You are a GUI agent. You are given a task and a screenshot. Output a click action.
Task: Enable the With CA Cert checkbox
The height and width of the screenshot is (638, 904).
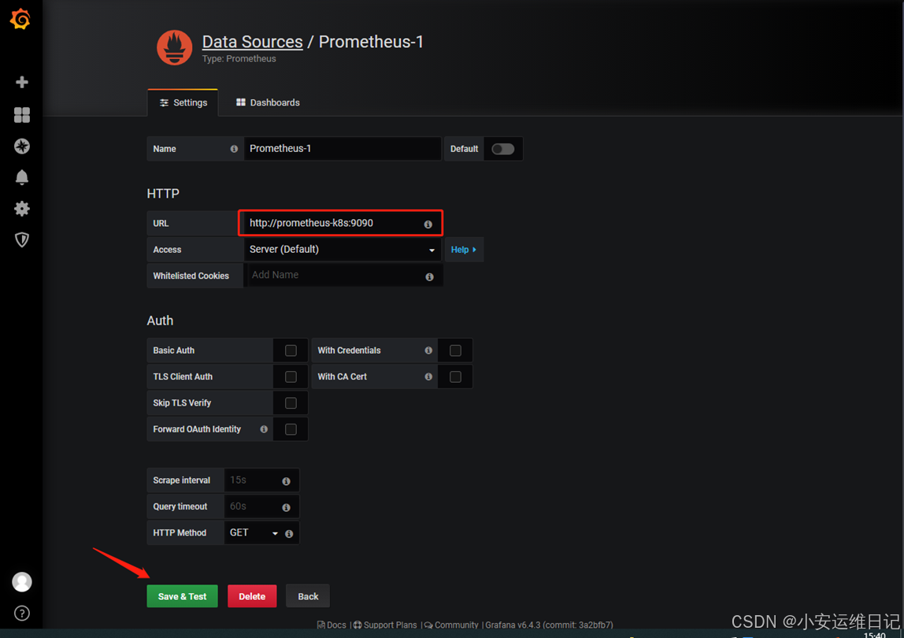(455, 376)
